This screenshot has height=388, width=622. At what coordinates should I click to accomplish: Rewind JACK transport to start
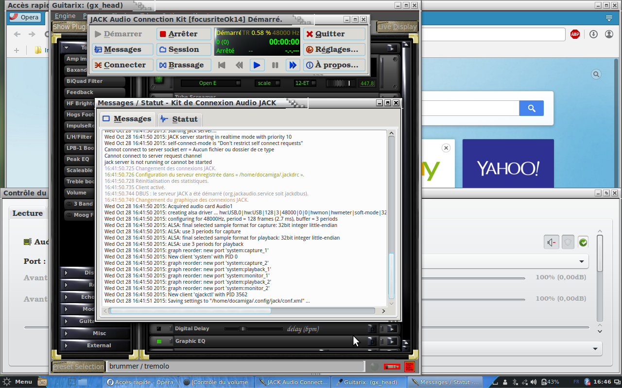coord(222,65)
